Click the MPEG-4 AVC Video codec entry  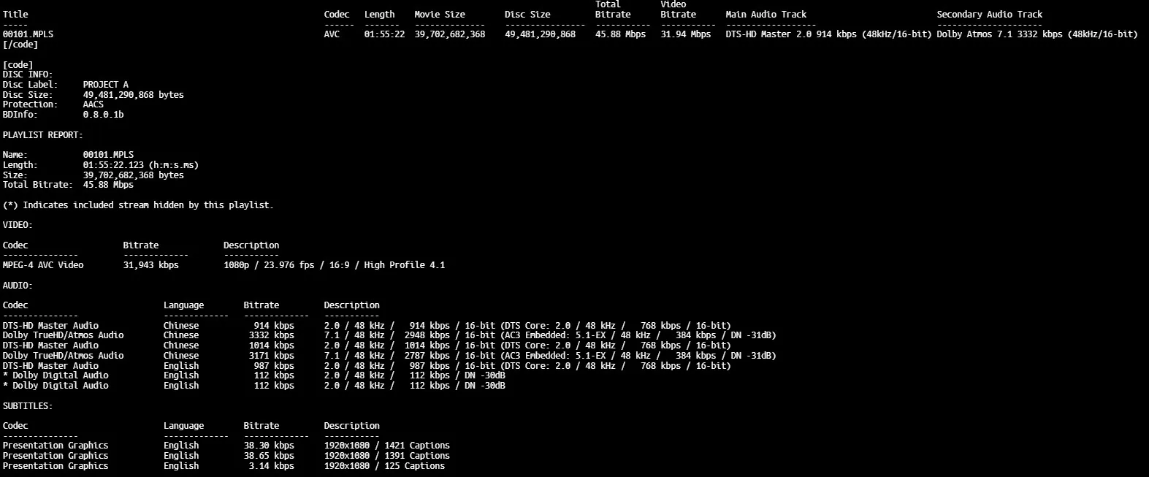43,265
